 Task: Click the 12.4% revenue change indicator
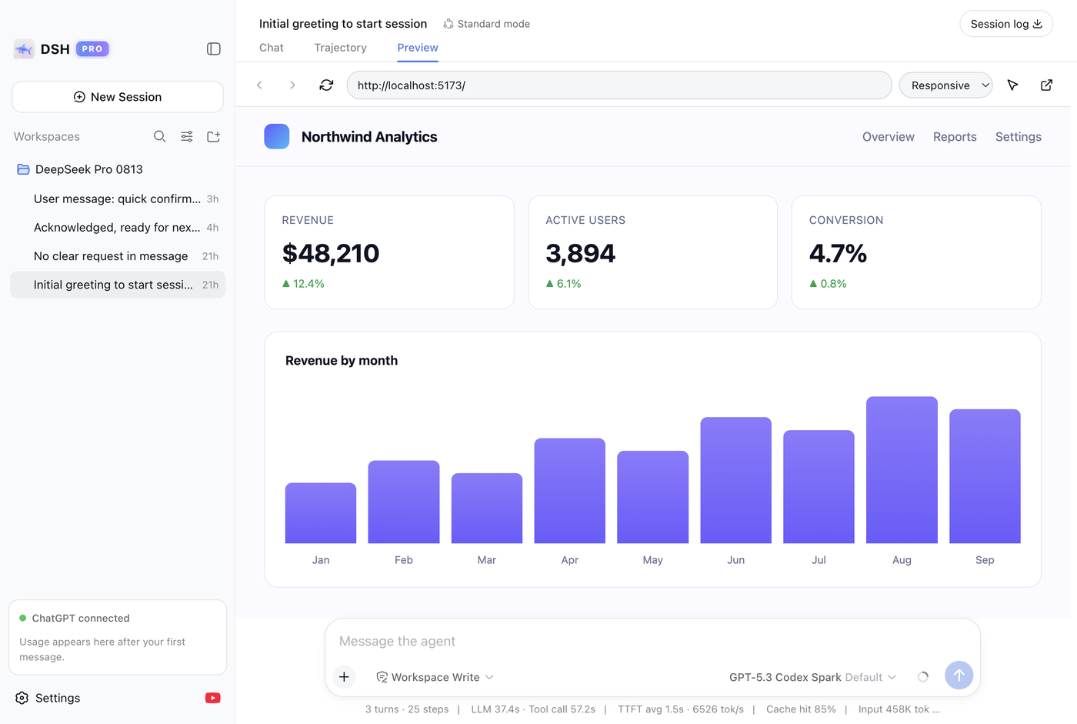(x=303, y=284)
